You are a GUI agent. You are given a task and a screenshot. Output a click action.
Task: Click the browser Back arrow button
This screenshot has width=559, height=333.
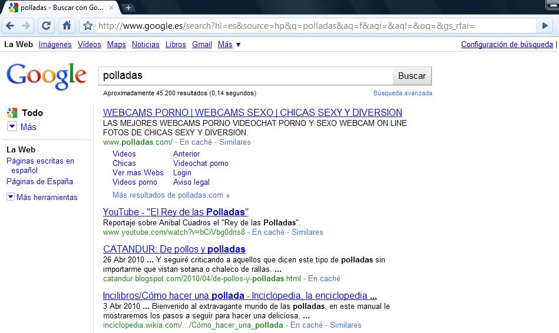click(x=10, y=26)
